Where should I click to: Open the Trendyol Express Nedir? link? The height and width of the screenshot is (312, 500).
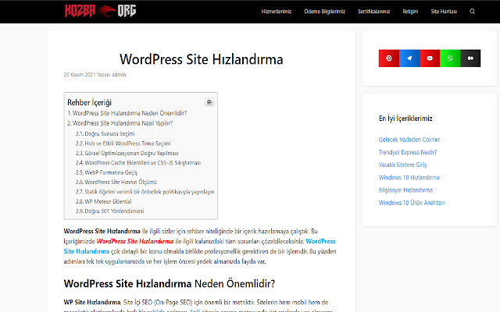[408, 152]
